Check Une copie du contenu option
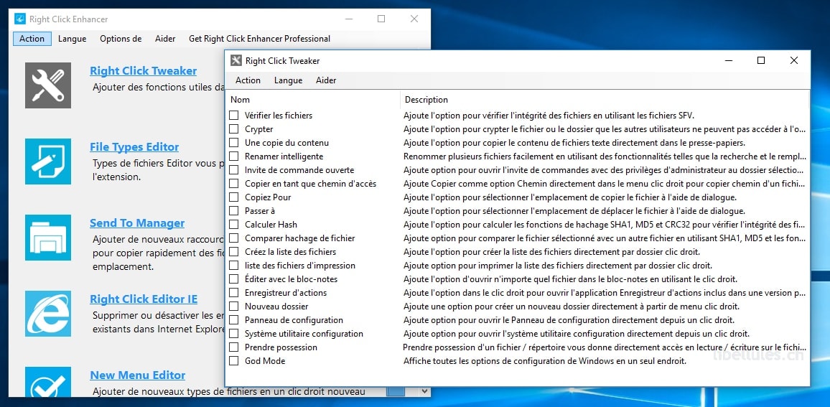The image size is (830, 407). click(x=233, y=142)
